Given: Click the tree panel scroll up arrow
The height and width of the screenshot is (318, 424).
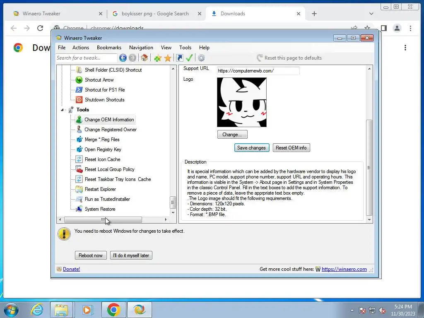Looking at the screenshot, I should click(173, 69).
